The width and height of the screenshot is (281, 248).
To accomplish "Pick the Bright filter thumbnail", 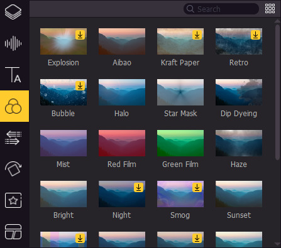I will click(x=63, y=194).
